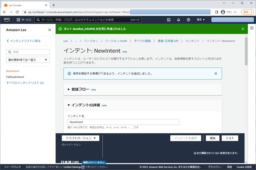Click the プライバシー footer link
Screen dimensions: 256x170
click(x=215, y=167)
